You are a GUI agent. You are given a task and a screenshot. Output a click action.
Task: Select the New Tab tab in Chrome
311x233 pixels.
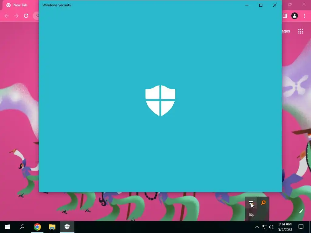20,5
